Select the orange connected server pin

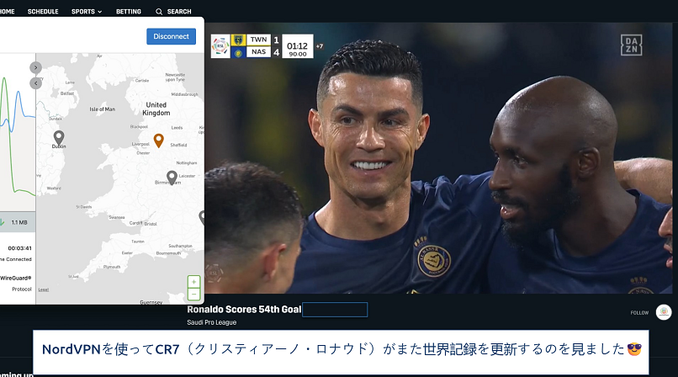click(158, 140)
